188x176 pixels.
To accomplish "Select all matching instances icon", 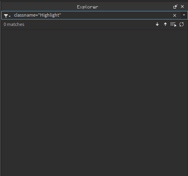I will click(173, 24).
